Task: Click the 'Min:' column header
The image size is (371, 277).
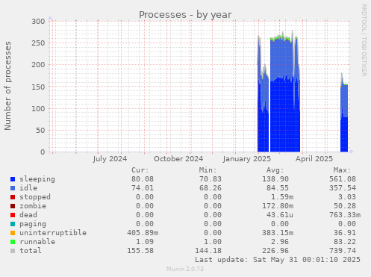Action: click(208, 170)
